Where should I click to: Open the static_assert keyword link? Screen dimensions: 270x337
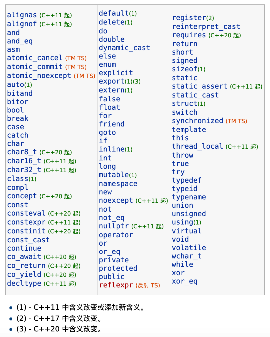pyautogui.click(x=200, y=86)
